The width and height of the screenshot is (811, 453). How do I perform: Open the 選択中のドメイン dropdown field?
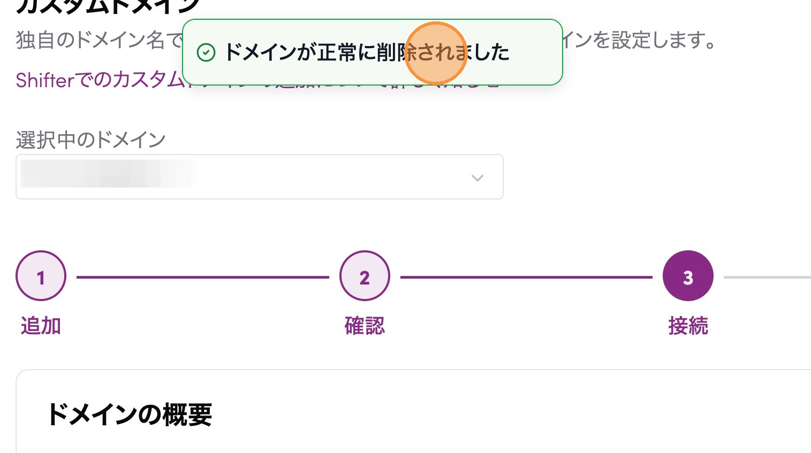click(259, 177)
